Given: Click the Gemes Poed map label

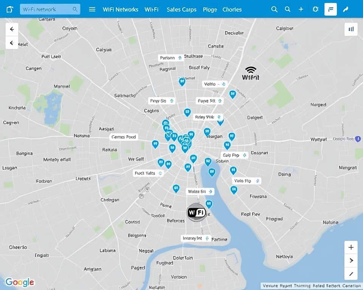Looking at the screenshot, I should [124, 137].
